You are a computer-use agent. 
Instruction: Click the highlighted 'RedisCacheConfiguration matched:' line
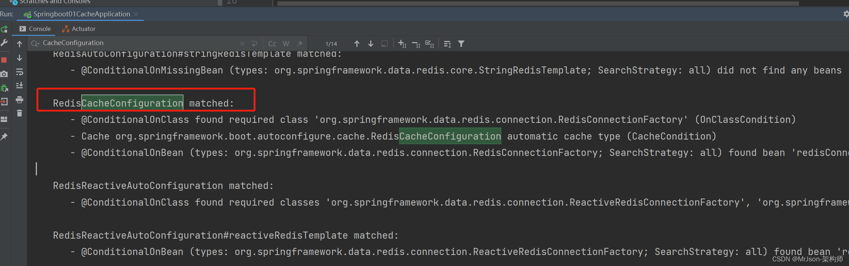click(x=143, y=103)
